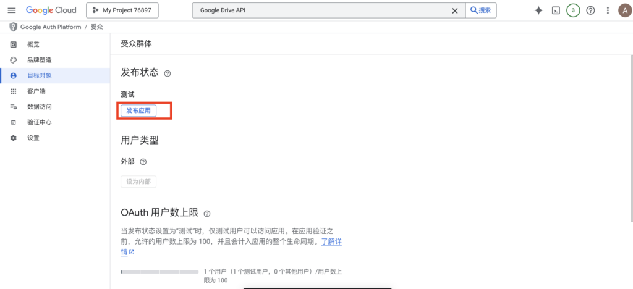Select 品牌塑造 in the sidebar
The width and height of the screenshot is (633, 289).
click(39, 60)
